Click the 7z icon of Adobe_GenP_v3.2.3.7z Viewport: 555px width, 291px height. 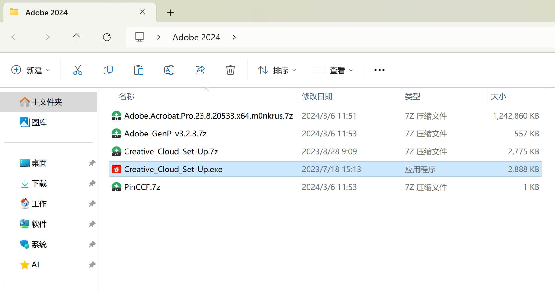coord(117,134)
